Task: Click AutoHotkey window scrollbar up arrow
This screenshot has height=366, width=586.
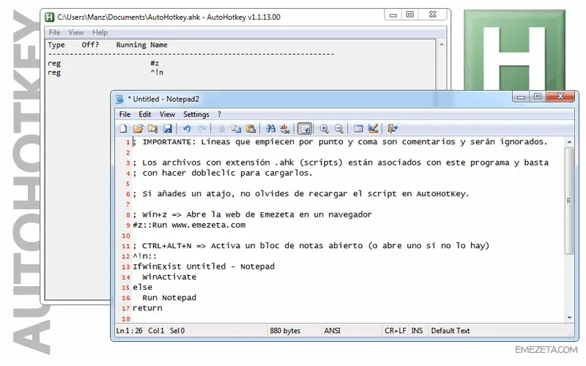Action: point(442,45)
